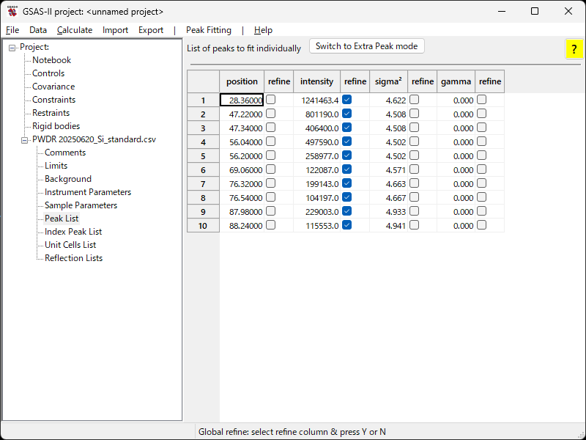Viewport: 586px width, 440px height.
Task: Enable position refine checkbox for peak 2
Action: pos(271,114)
